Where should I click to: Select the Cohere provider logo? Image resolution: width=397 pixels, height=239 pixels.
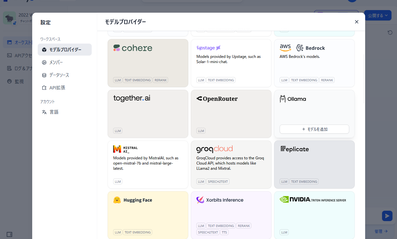pos(133,48)
